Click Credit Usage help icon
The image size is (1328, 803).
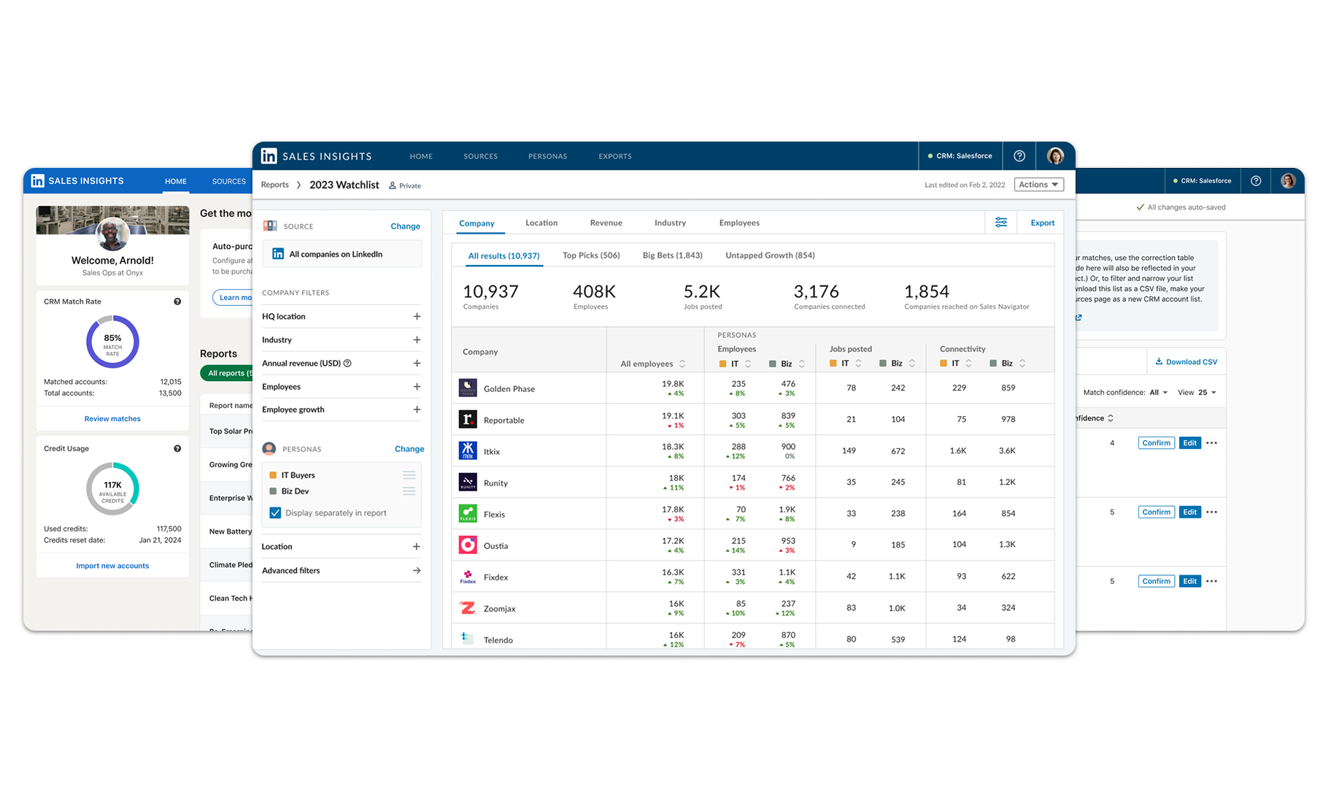click(177, 449)
